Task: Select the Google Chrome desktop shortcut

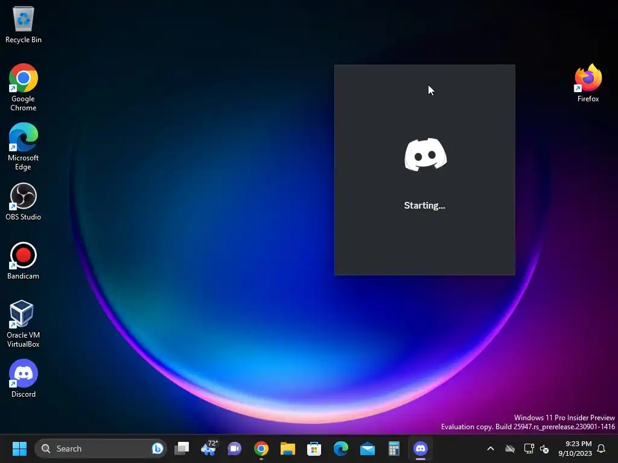Action: pyautogui.click(x=24, y=87)
